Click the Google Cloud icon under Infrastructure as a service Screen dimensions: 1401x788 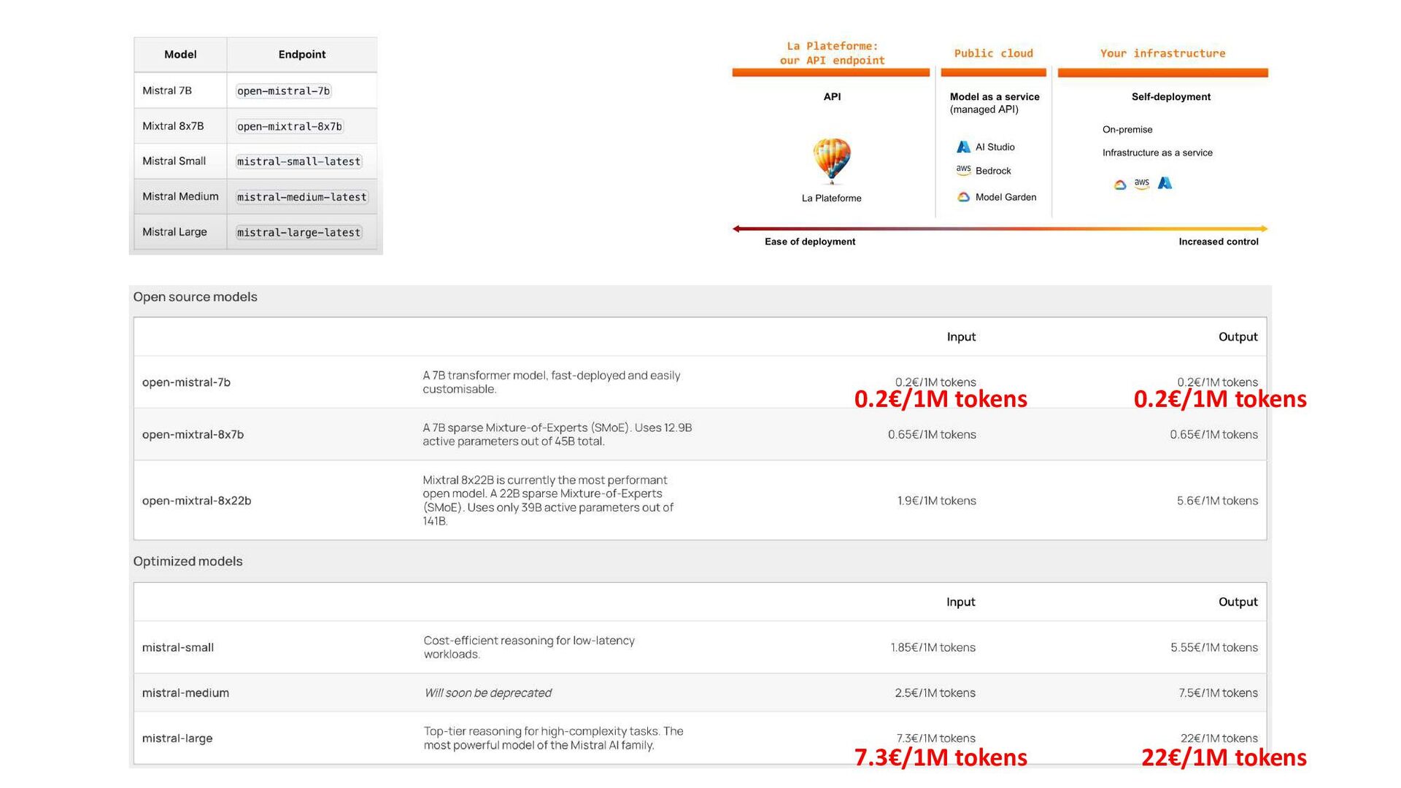coord(1120,185)
